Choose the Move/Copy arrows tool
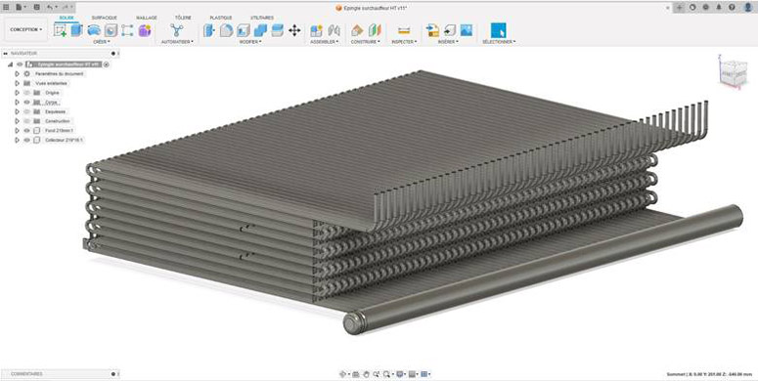 (294, 30)
